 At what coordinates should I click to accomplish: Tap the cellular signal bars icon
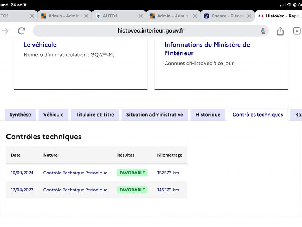click(283, 5)
